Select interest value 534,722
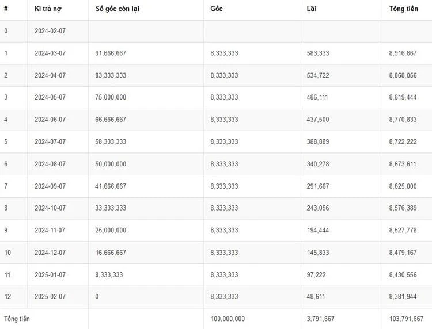Image resolution: width=432 pixels, height=329 pixels. coord(318,75)
